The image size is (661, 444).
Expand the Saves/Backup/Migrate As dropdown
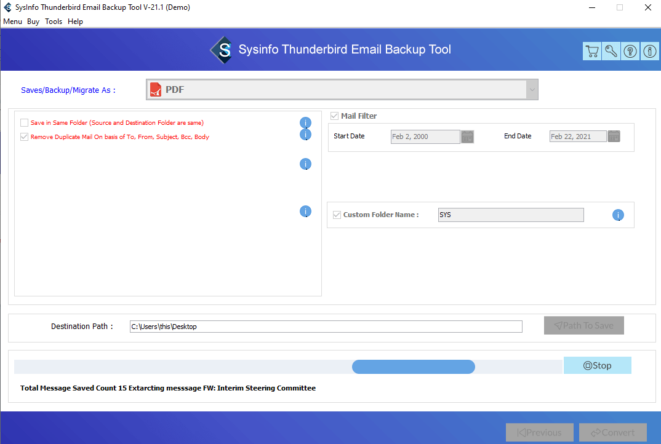(532, 89)
